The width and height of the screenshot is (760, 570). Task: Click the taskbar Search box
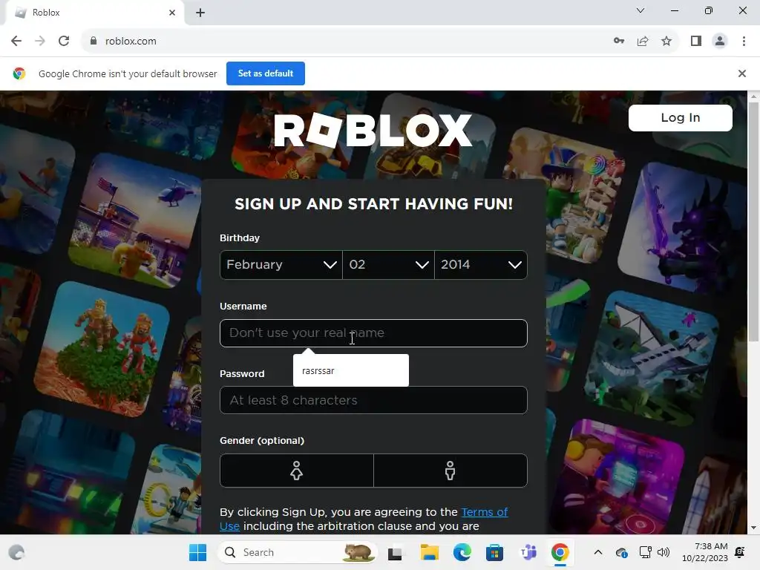click(x=297, y=552)
